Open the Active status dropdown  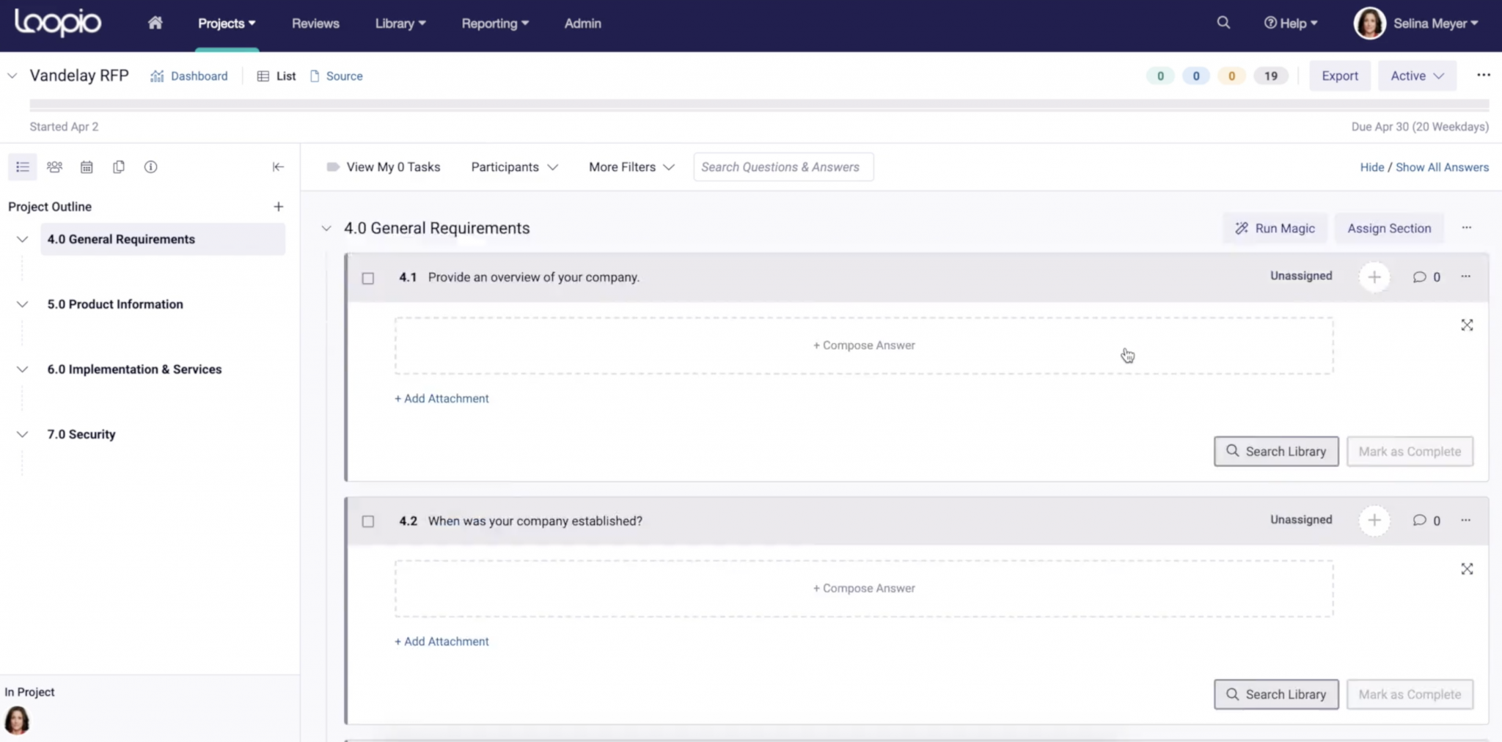coord(1417,76)
